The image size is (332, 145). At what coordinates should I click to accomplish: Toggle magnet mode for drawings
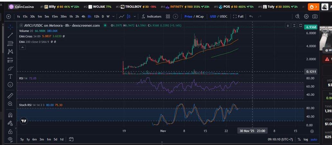tap(10, 115)
